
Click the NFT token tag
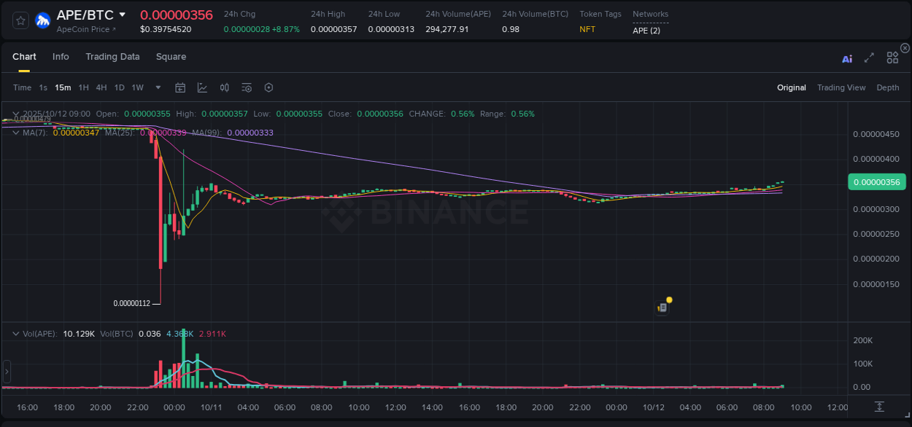click(587, 29)
